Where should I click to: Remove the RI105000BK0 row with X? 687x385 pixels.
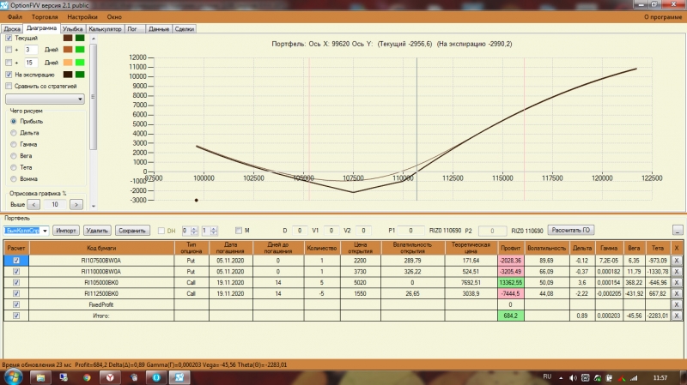click(x=677, y=283)
